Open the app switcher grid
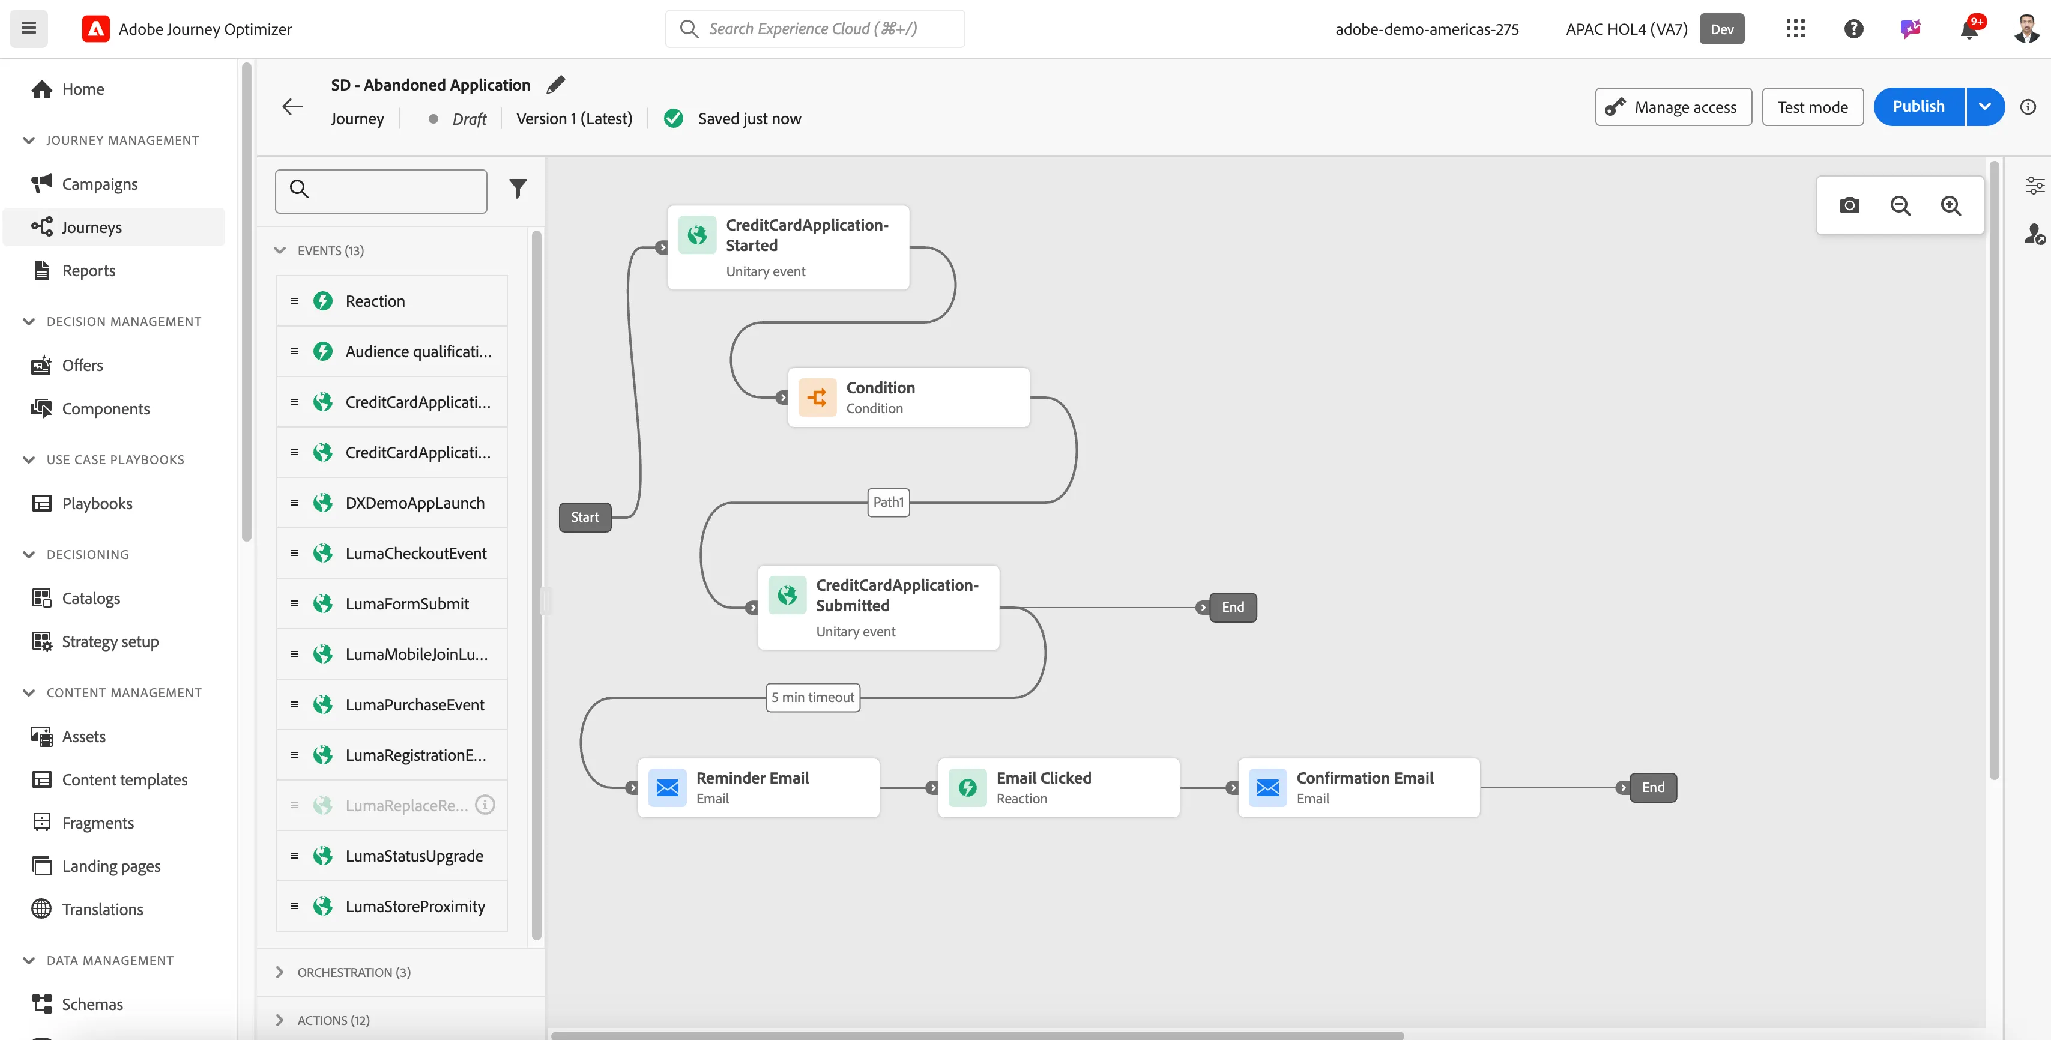 1795,29
